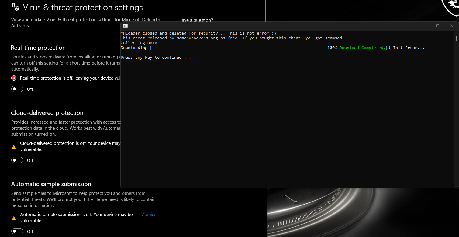Click the 'Collecting Data...' console line
This screenshot has height=237, width=459.
click(x=143, y=43)
